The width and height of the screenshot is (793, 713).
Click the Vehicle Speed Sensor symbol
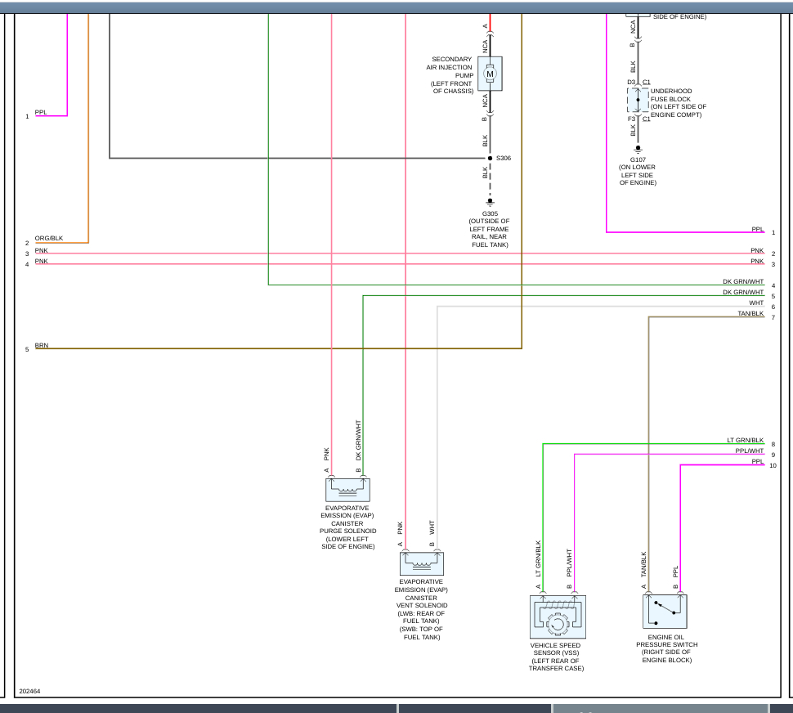tap(557, 617)
